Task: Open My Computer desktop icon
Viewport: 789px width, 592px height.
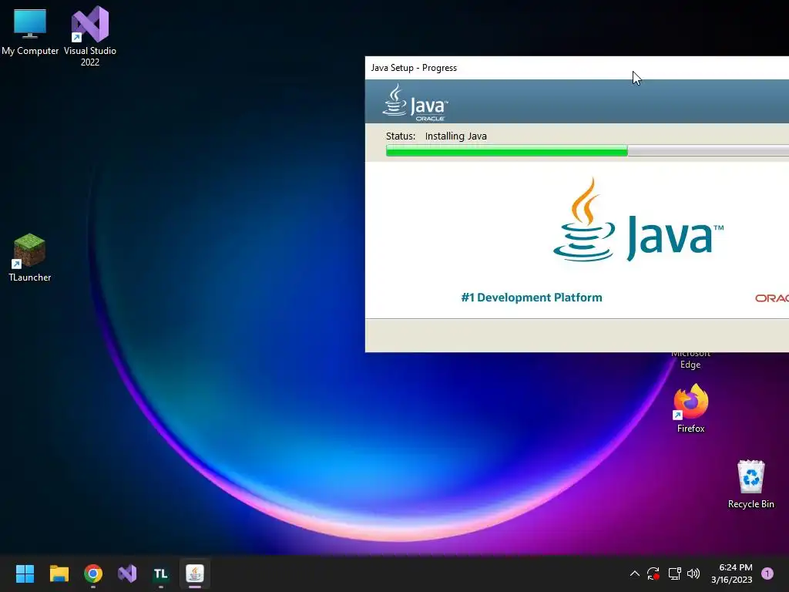Action: pyautogui.click(x=30, y=31)
